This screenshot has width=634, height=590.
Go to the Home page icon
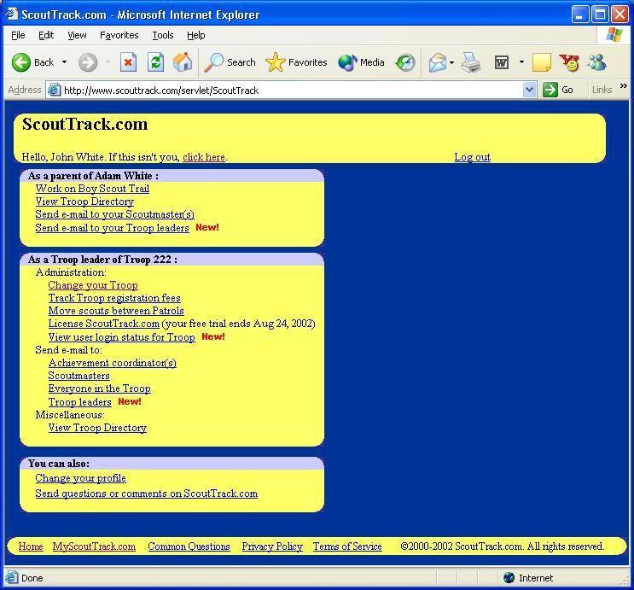(x=183, y=62)
